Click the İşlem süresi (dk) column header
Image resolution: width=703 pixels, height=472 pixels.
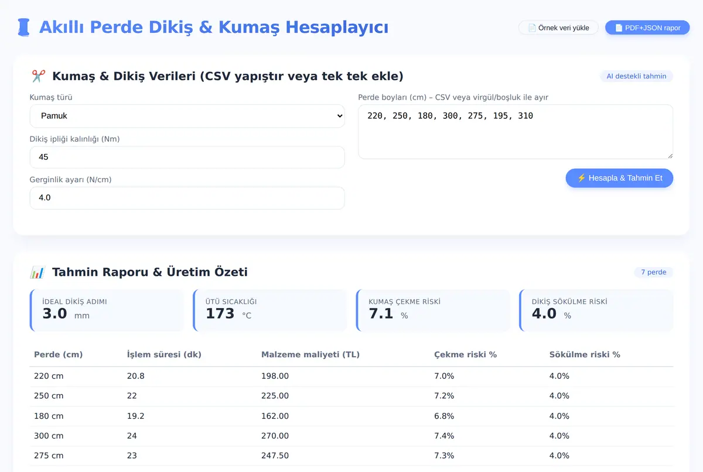click(165, 355)
